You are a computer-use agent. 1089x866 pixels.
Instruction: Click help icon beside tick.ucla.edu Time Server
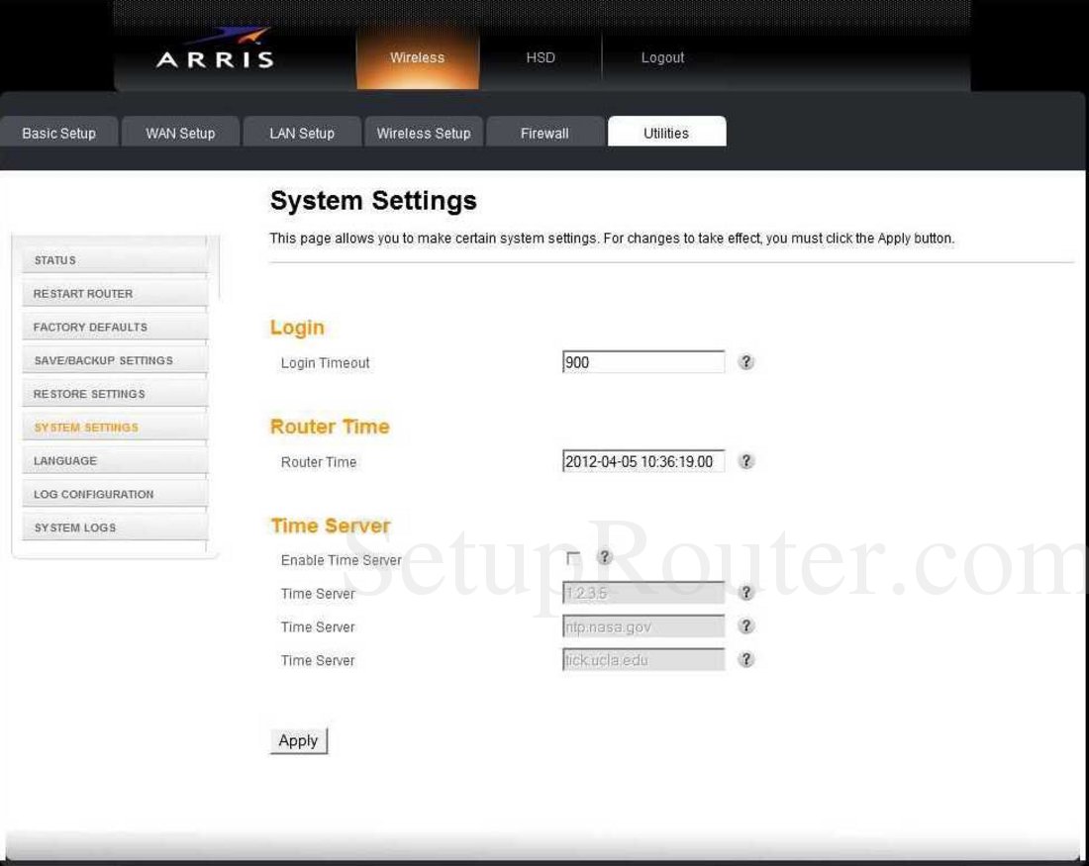pyautogui.click(x=748, y=659)
